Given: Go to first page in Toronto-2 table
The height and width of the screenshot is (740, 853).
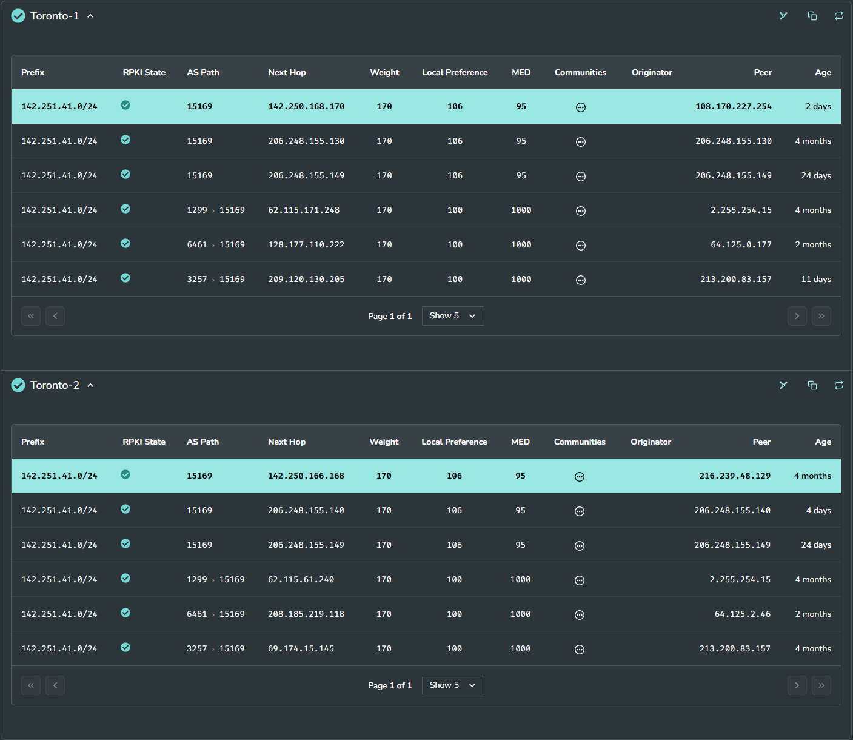Looking at the screenshot, I should click(31, 685).
